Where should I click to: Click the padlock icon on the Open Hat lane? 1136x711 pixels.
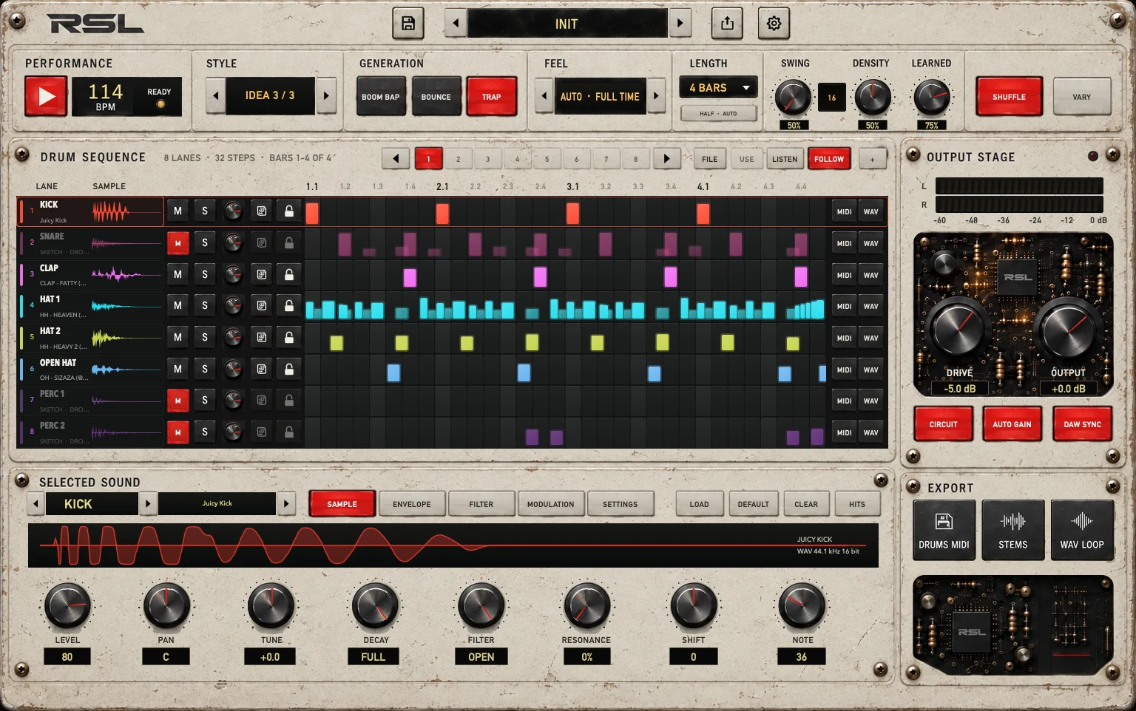(x=289, y=369)
